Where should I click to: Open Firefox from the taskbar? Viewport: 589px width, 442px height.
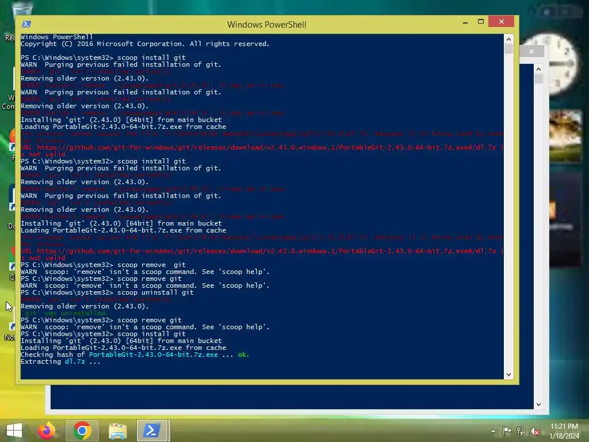coord(46,430)
